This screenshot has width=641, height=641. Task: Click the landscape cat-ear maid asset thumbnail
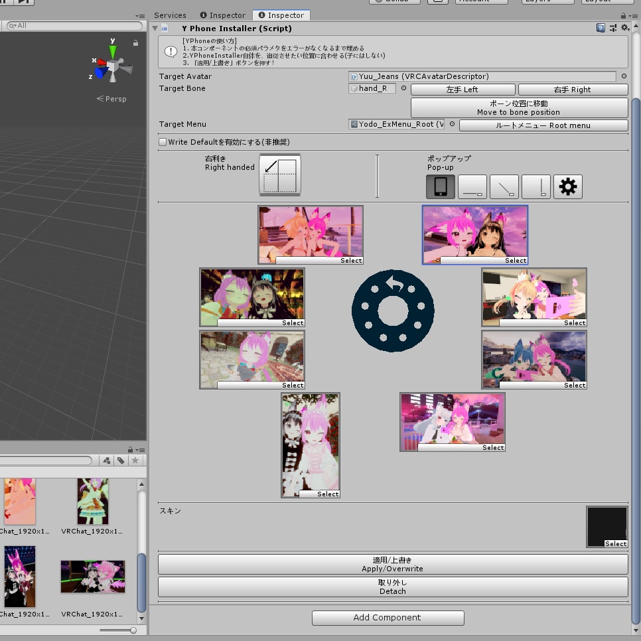click(x=93, y=577)
